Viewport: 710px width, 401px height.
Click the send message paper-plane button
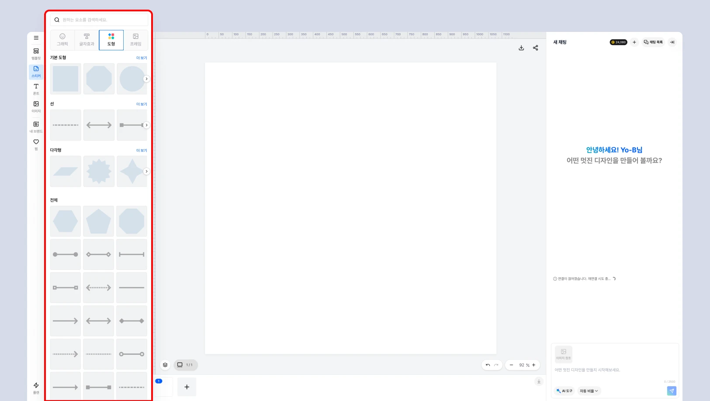pyautogui.click(x=672, y=391)
